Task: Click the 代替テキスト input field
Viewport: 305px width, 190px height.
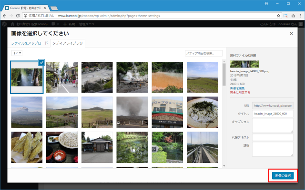Action: (273, 137)
